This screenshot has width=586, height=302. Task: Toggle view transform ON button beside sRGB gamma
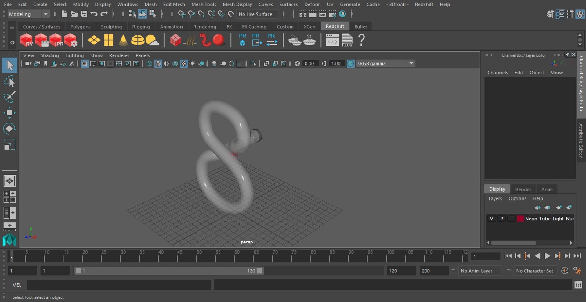[351, 64]
